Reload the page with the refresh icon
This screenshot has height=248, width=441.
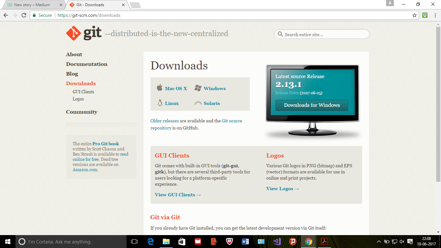click(x=24, y=15)
